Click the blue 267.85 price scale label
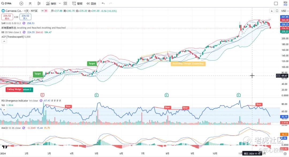This screenshot has height=157, width=289. pyautogui.click(x=284, y=17)
